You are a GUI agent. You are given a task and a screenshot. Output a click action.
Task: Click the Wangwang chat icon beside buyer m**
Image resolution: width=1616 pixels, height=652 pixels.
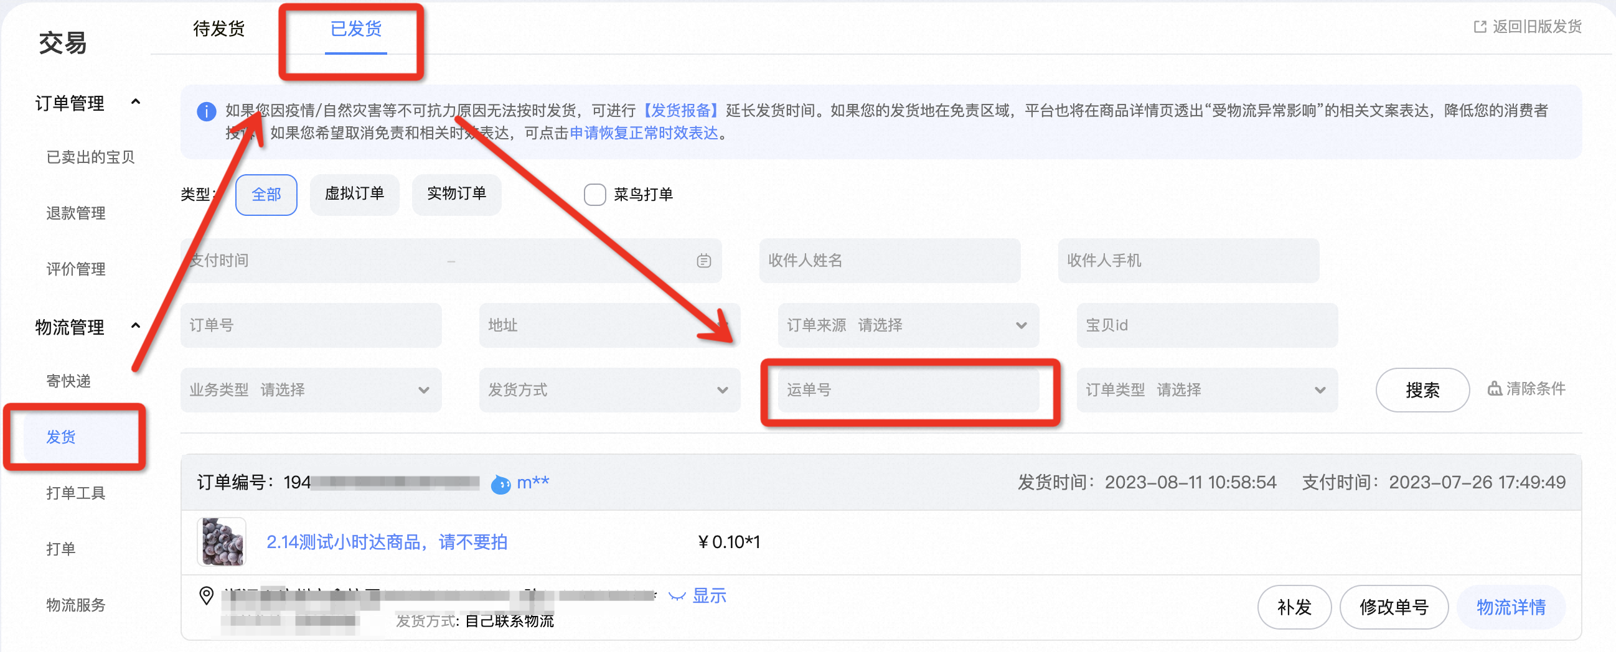pyautogui.click(x=500, y=484)
